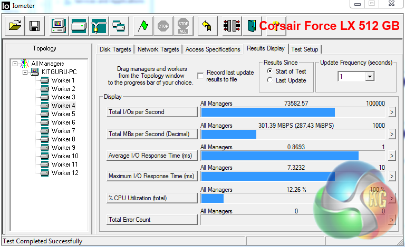Viewport: 405px width, 247px height.
Task: Select Worker 9 in topology tree
Action: pyautogui.click(x=63, y=148)
